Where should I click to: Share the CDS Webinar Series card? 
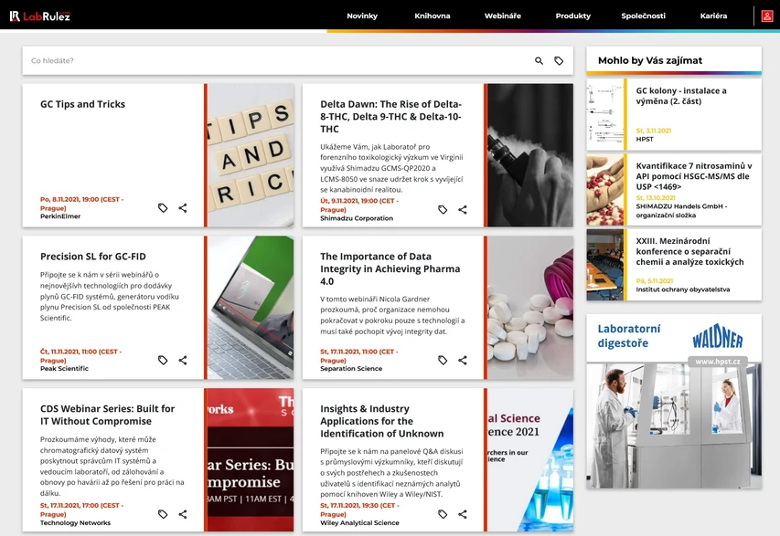[183, 514]
